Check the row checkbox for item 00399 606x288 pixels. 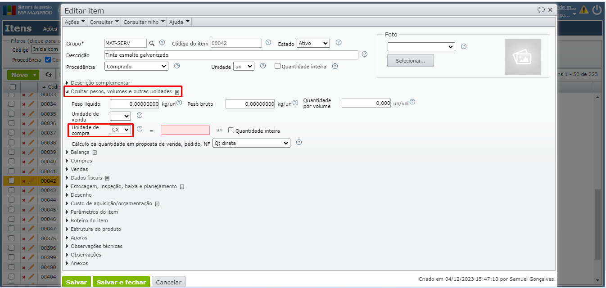point(12,257)
